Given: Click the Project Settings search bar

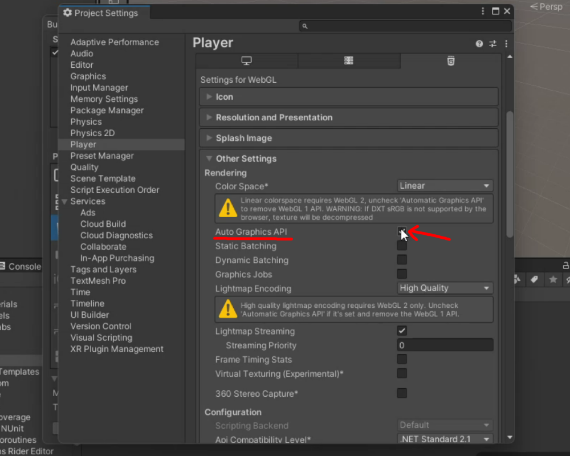Looking at the screenshot, I should 405,26.
